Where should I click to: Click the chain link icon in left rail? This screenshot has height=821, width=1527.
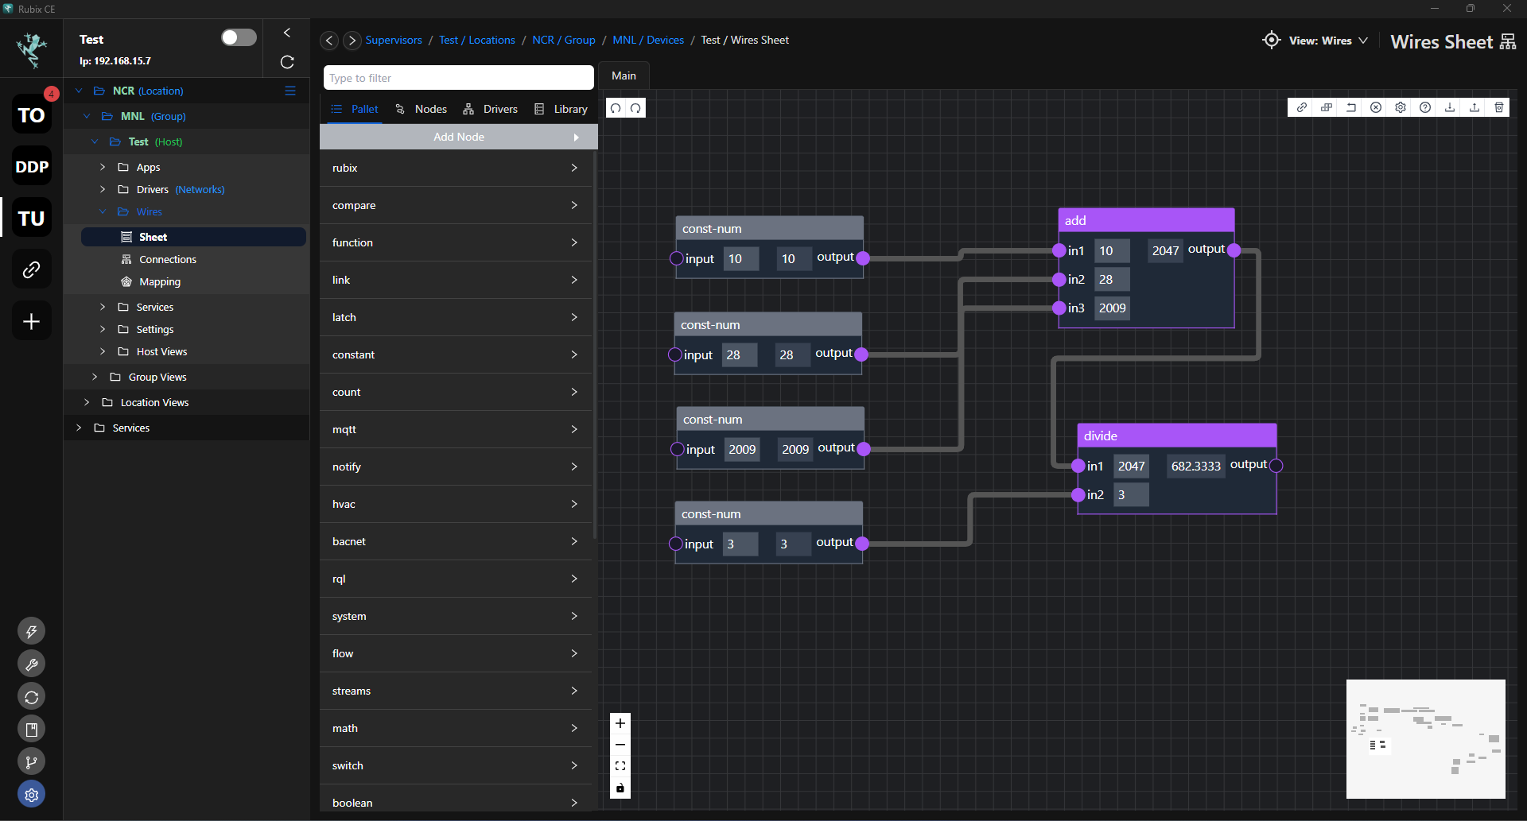pos(32,269)
